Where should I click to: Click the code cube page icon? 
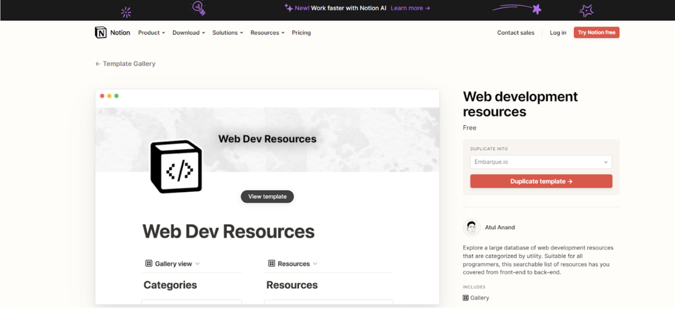(176, 166)
